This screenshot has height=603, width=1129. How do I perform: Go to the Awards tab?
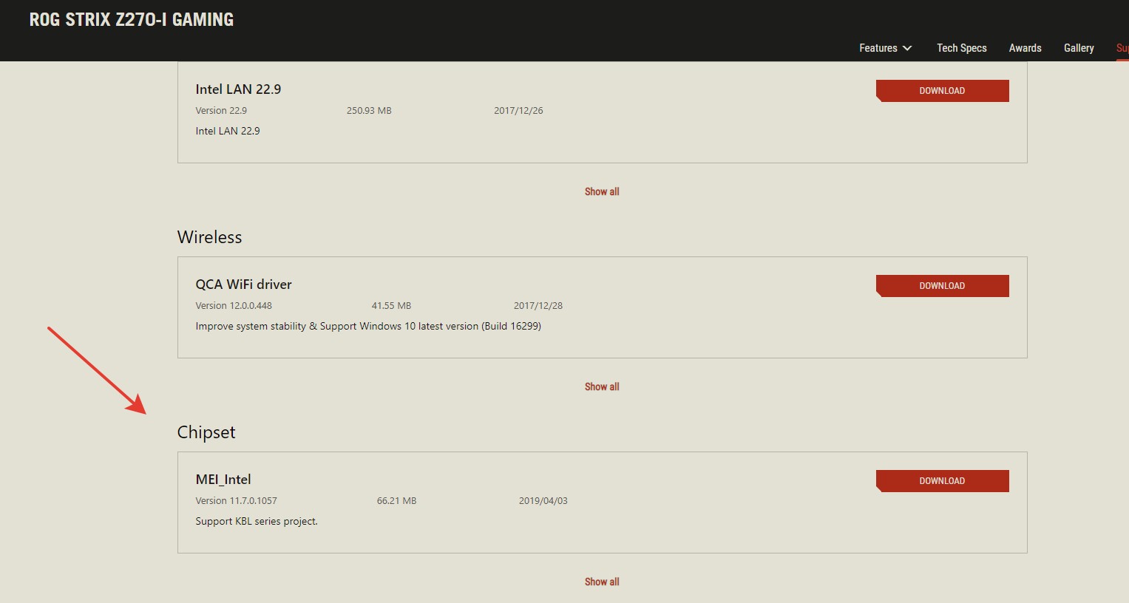coord(1025,48)
